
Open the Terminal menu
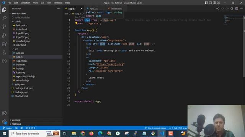coord(58,3)
